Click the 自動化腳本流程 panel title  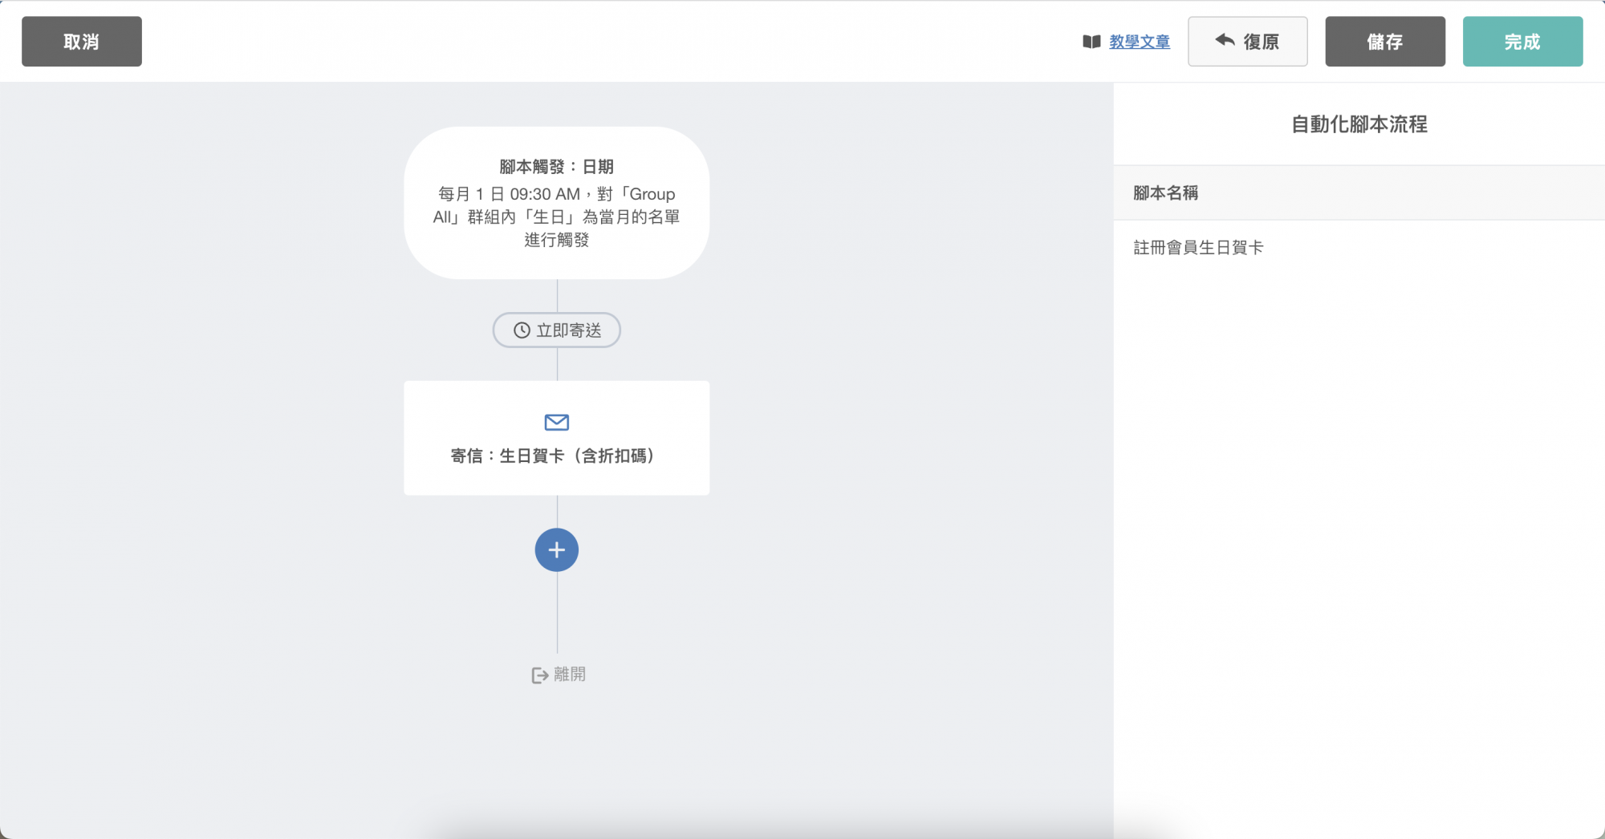tap(1359, 124)
